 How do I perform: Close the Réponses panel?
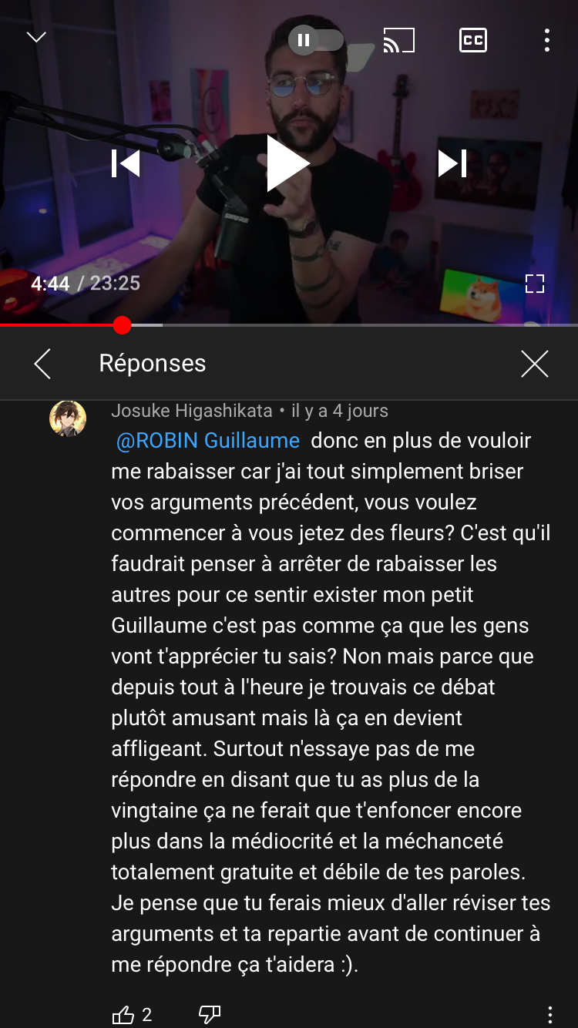coord(534,364)
